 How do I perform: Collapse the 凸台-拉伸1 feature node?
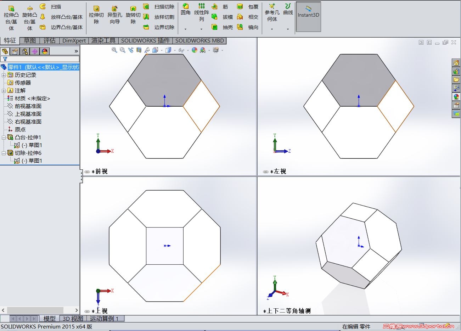tap(4, 138)
